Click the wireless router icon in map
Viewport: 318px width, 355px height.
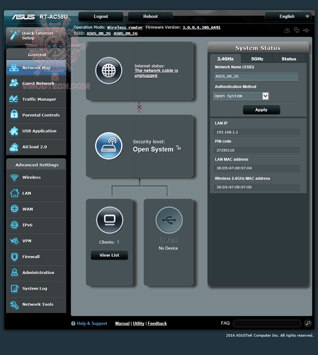pos(109,146)
